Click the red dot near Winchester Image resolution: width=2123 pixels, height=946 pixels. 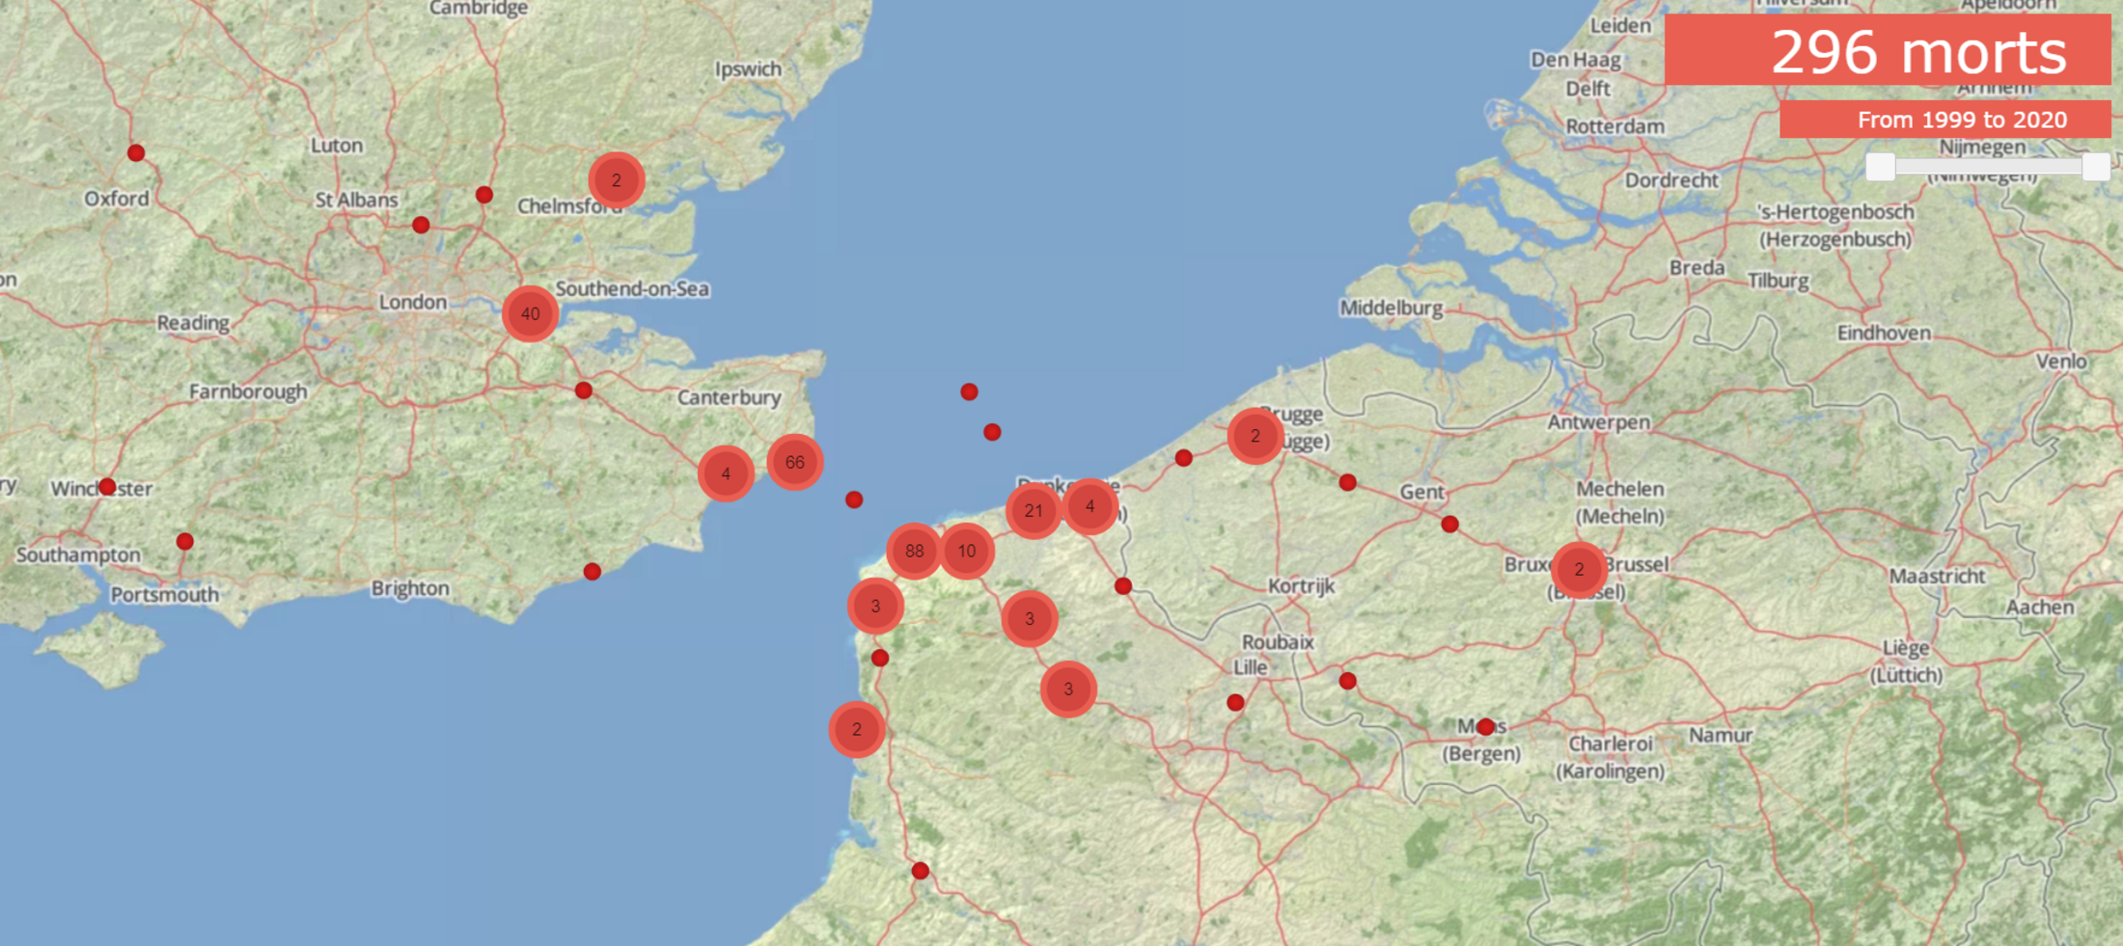107,487
